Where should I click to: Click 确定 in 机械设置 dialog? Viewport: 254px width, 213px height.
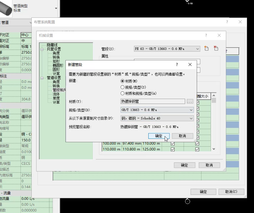click(184, 165)
